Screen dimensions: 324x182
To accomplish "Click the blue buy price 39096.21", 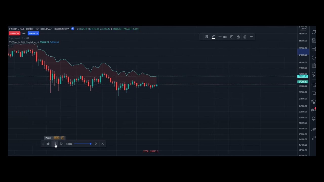I will (33, 33).
